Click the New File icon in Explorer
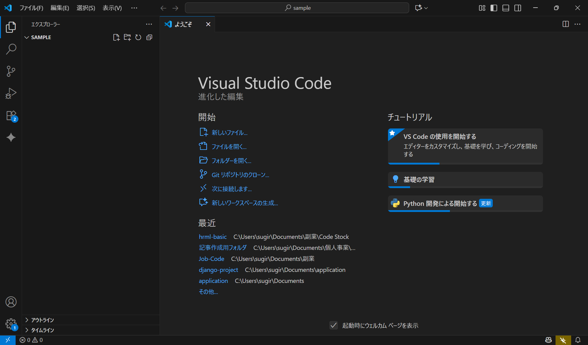Screen dimensions: 588x345 [116, 37]
